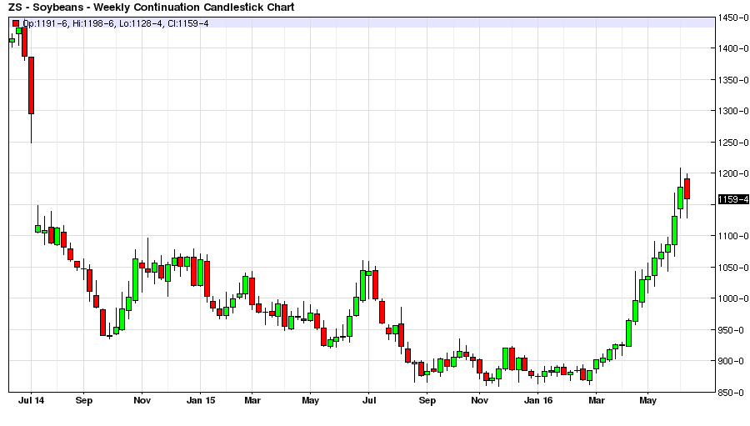
Task: Click the tall green candle peaking near Jul 2015
Action: coord(363,285)
